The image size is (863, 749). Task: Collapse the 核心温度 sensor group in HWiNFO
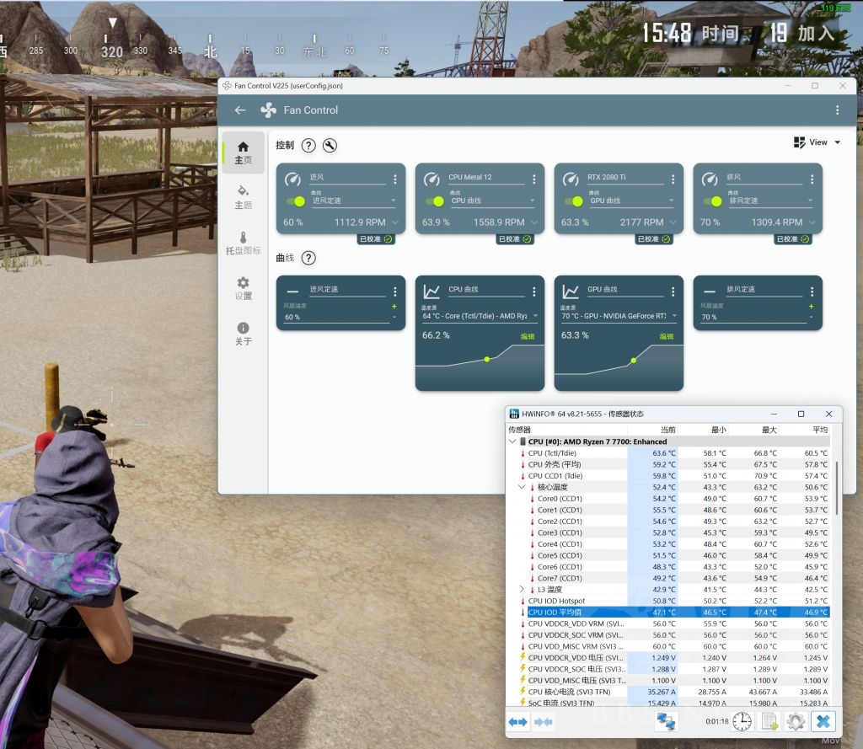click(523, 487)
